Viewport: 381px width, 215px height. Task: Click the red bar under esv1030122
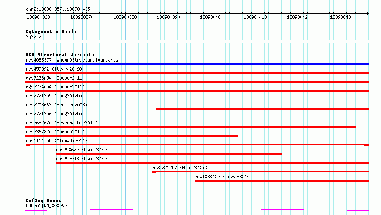tap(282, 181)
